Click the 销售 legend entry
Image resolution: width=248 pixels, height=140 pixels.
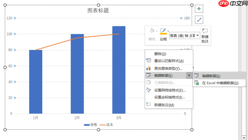point(90,125)
